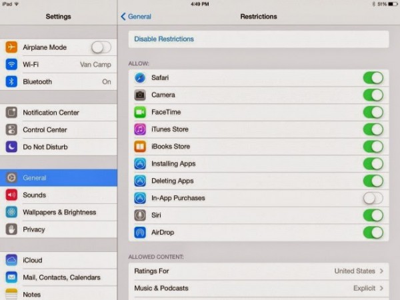Tap the battery icon in status bar
This screenshot has width=400, height=300.
click(x=393, y=4)
